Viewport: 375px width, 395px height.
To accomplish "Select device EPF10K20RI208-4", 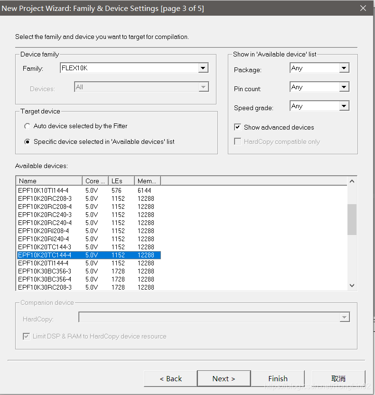I will [x=43, y=231].
